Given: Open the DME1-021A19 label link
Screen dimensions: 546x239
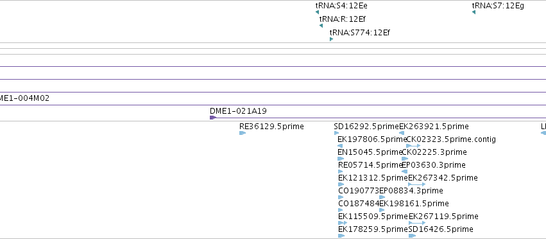Looking at the screenshot, I should [x=238, y=111].
